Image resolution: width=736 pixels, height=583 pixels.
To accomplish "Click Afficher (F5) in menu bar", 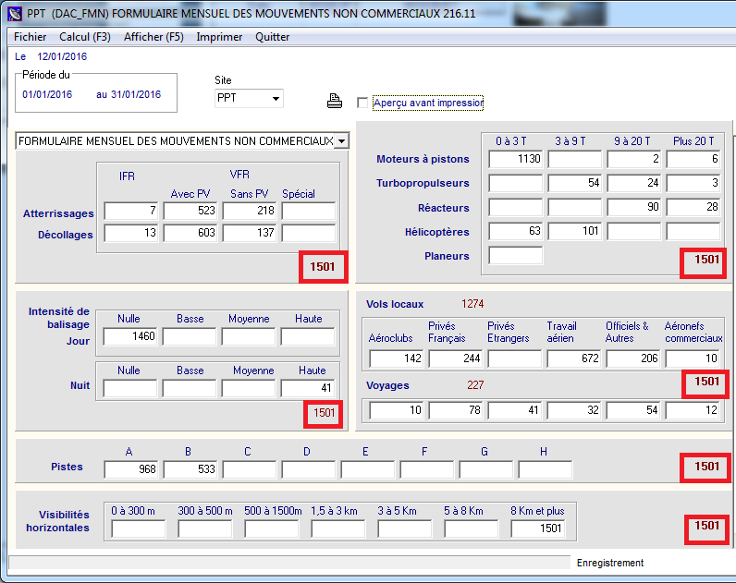I will 153,37.
